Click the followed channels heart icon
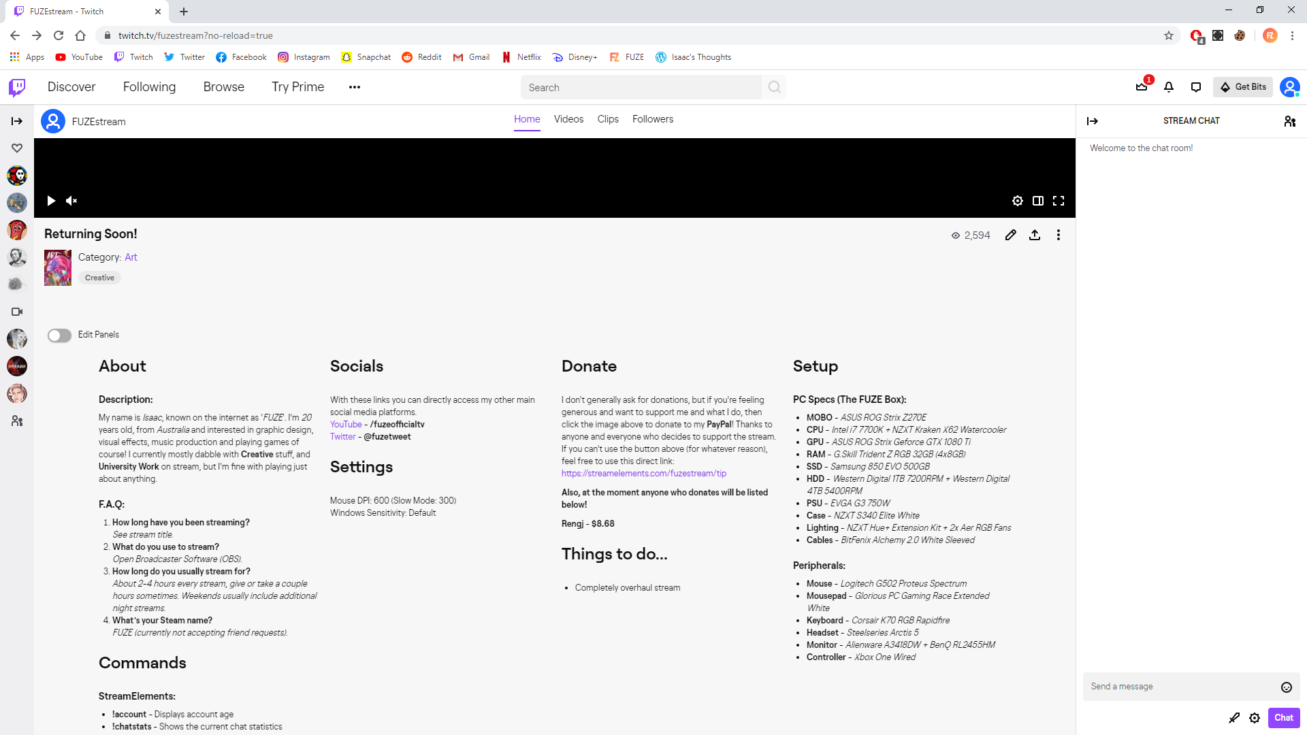 click(x=17, y=148)
